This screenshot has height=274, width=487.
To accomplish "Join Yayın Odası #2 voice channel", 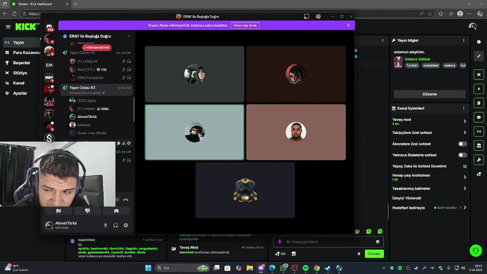I will [x=82, y=53].
